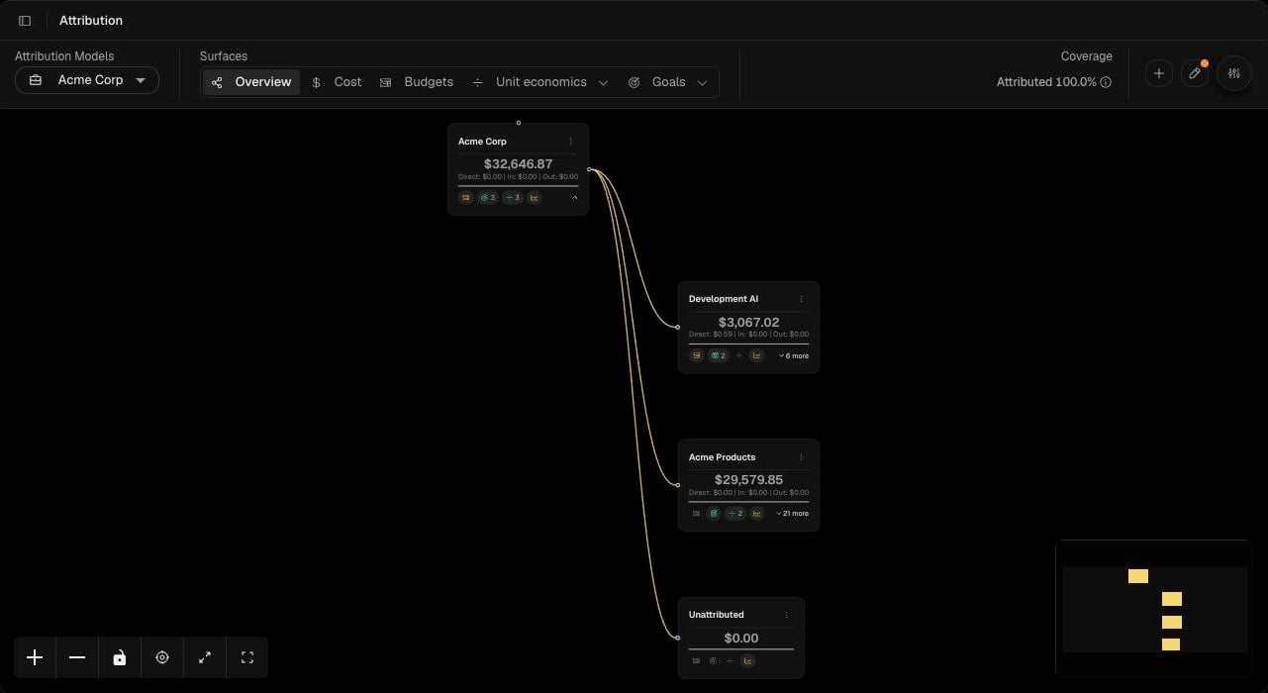This screenshot has width=1268, height=693.
Task: Switch to the Overview surface tab
Action: coord(251,82)
